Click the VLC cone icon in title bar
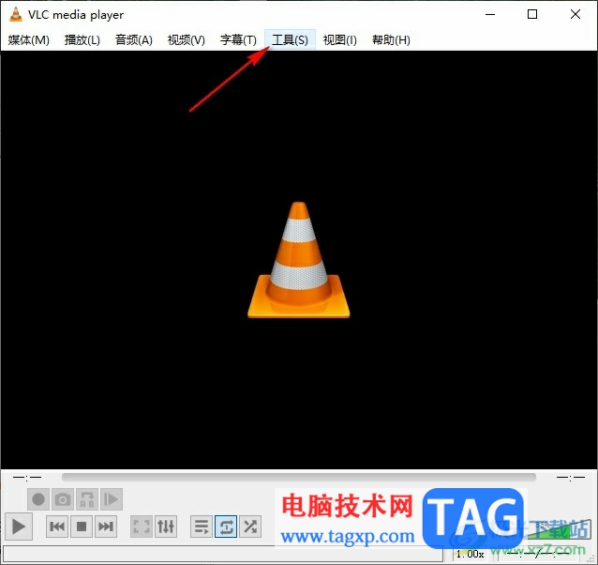The width and height of the screenshot is (598, 565). pyautogui.click(x=16, y=14)
